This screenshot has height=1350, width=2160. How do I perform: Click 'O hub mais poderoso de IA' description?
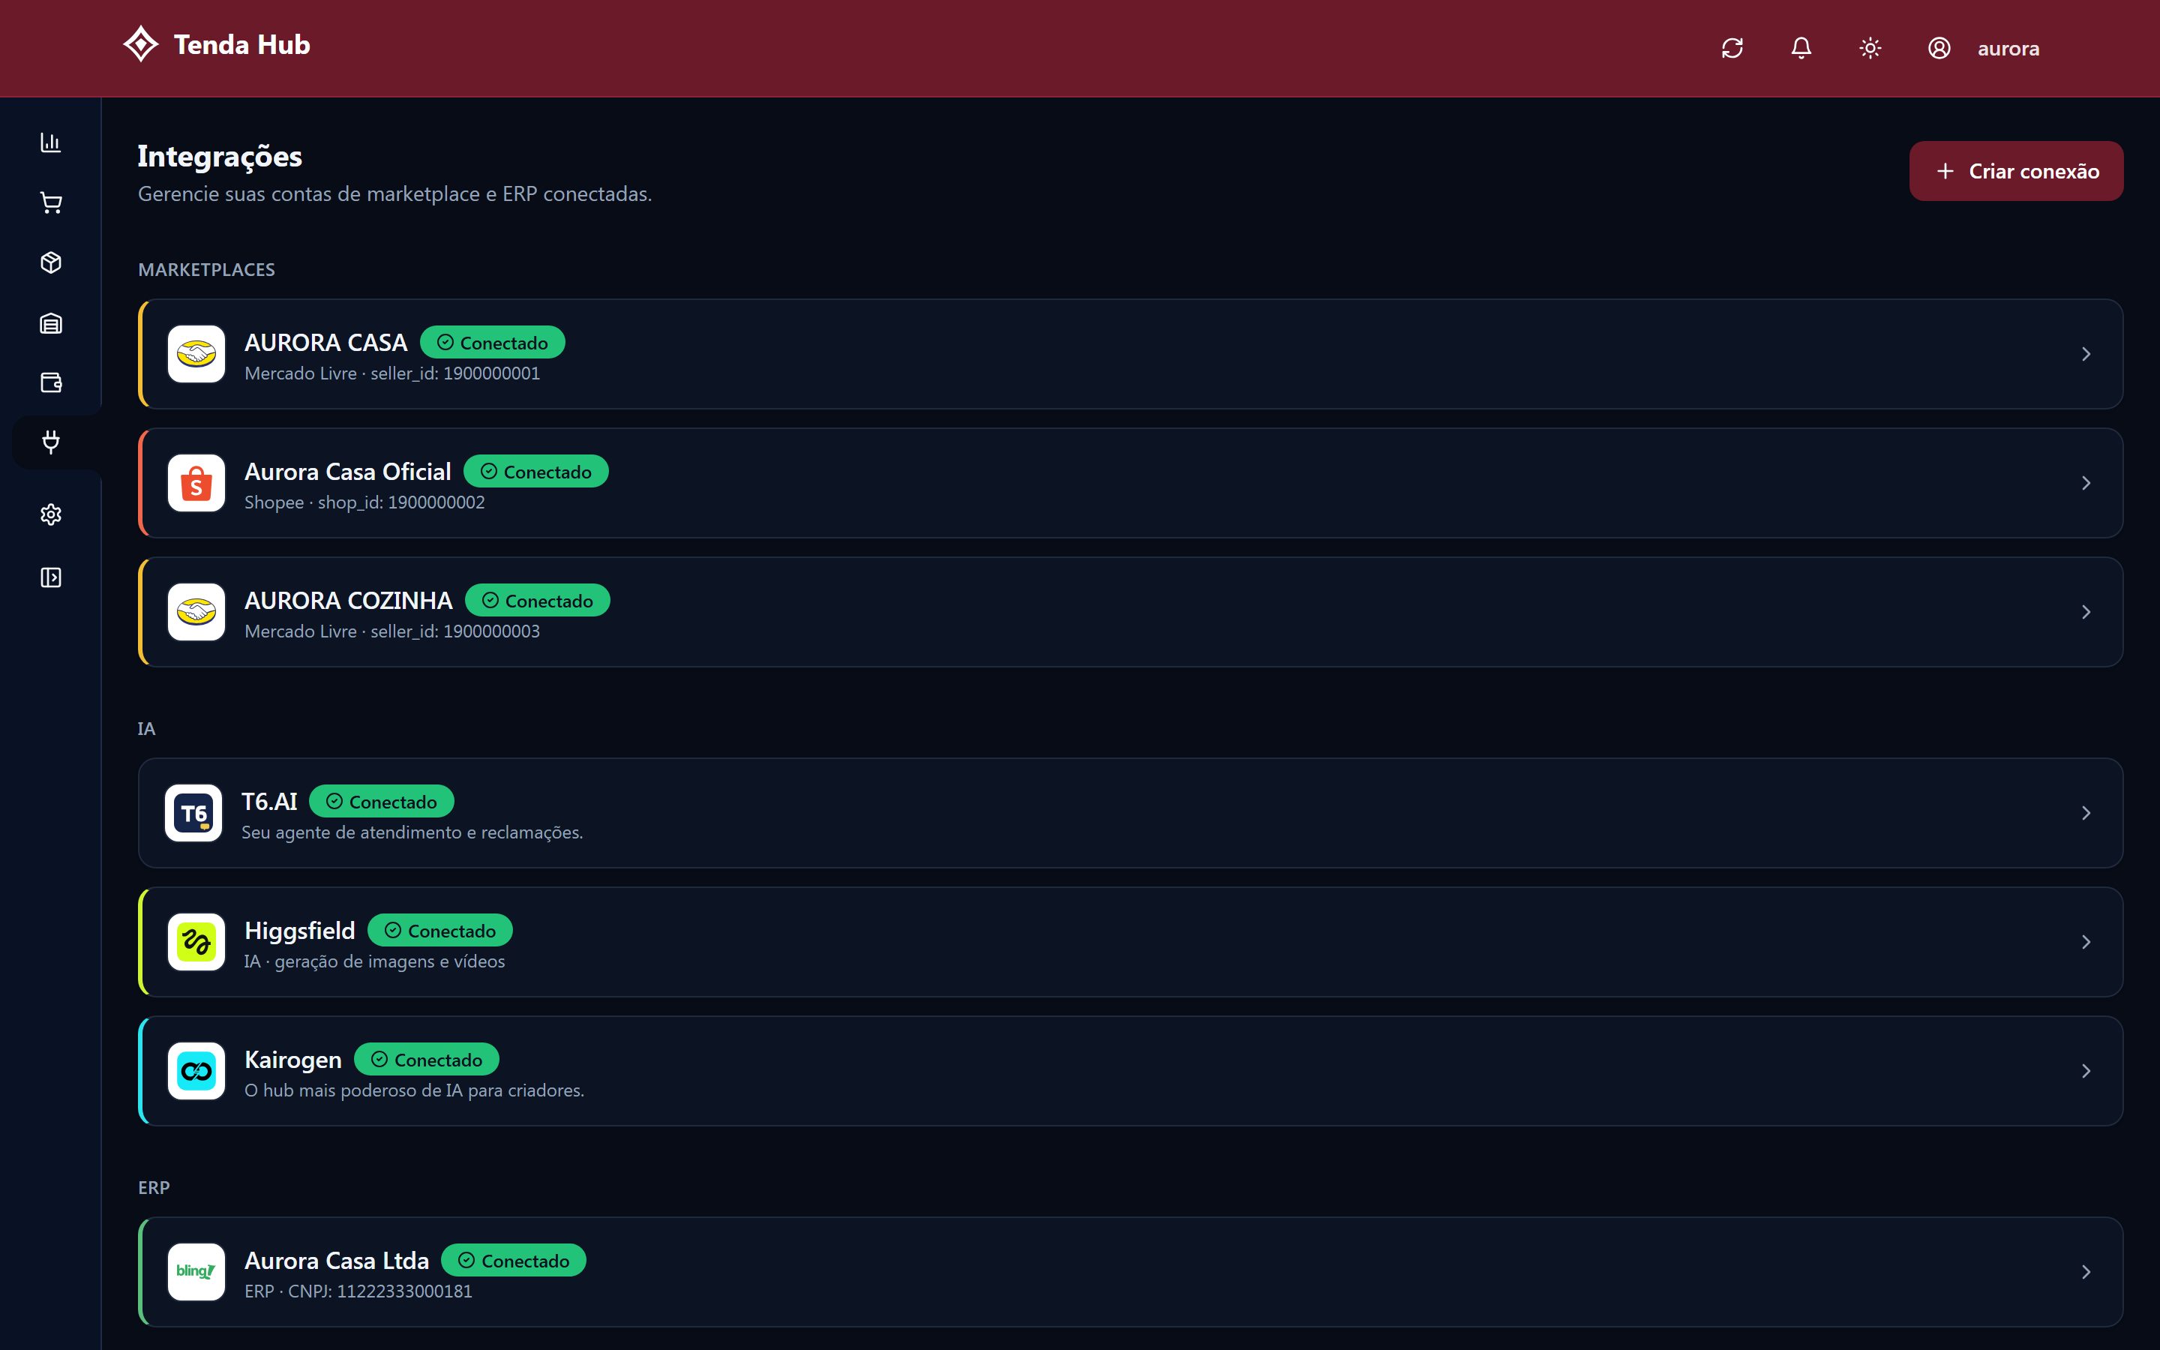pyautogui.click(x=414, y=1091)
